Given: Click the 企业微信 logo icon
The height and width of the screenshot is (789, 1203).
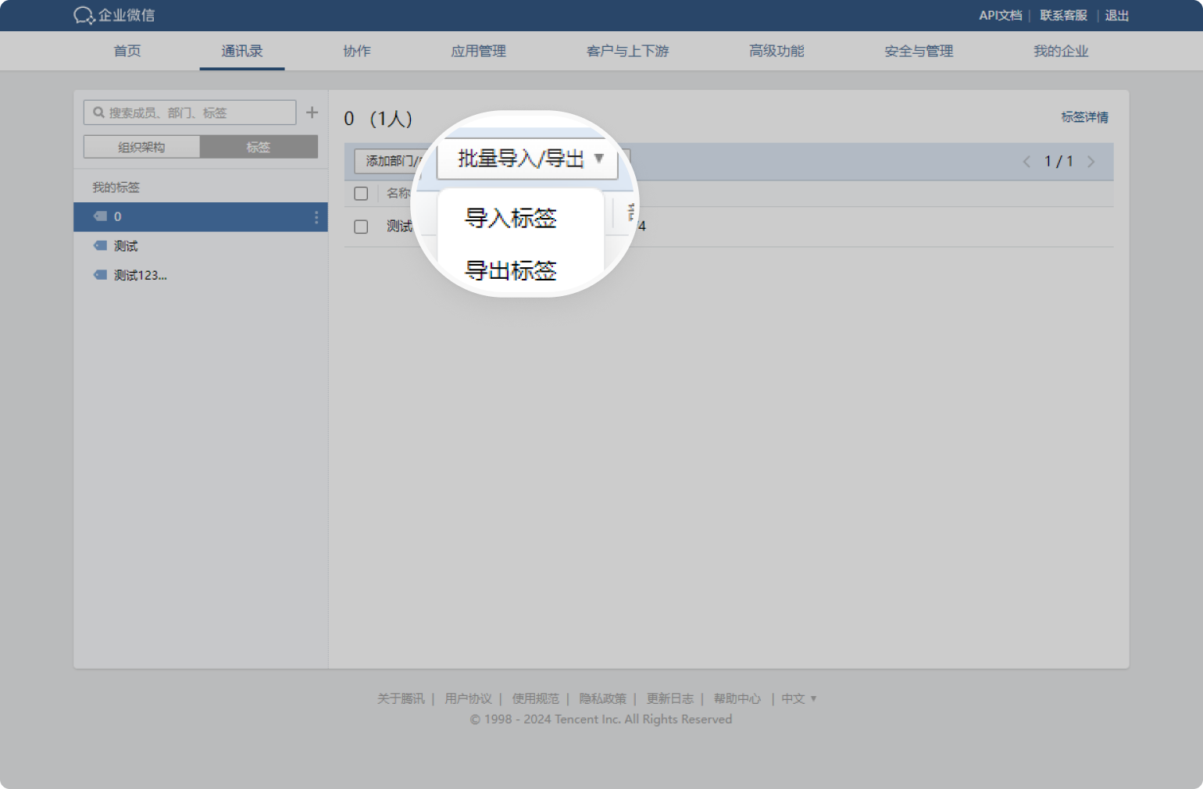Looking at the screenshot, I should click(84, 16).
